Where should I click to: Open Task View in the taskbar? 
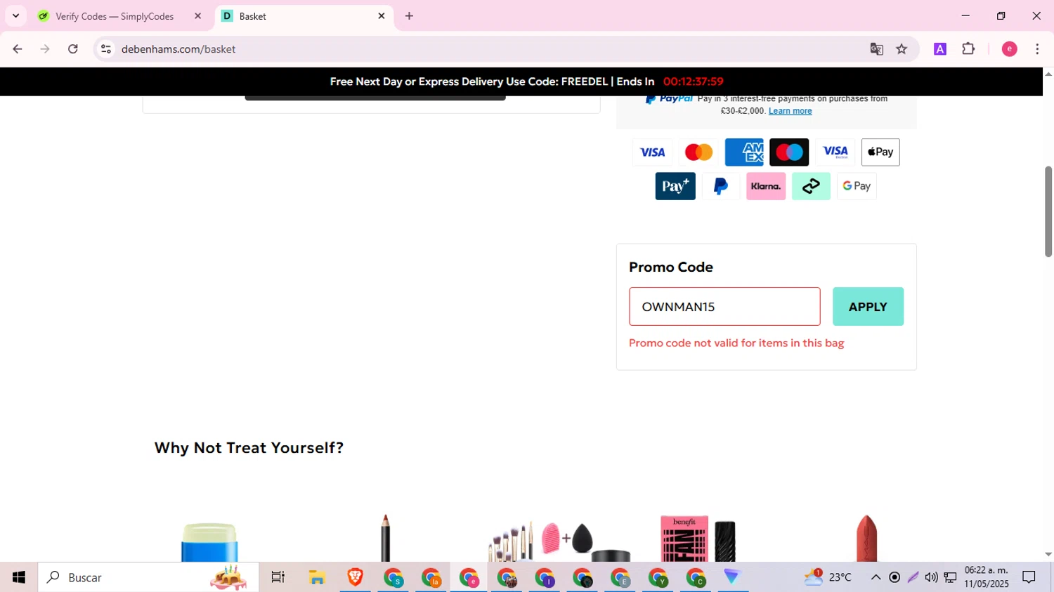tap(278, 577)
